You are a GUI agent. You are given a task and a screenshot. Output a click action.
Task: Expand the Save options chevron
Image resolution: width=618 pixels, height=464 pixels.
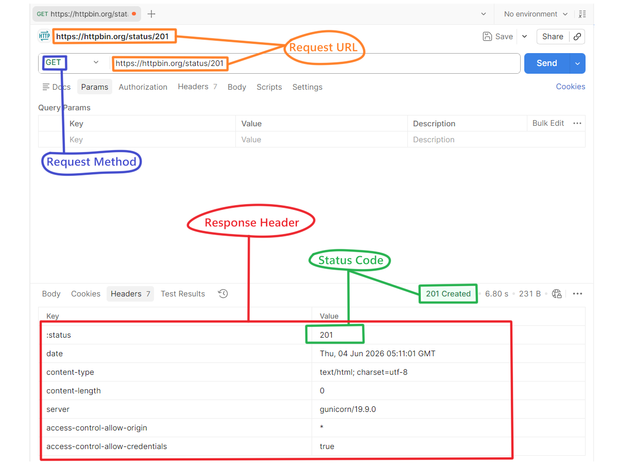(524, 36)
